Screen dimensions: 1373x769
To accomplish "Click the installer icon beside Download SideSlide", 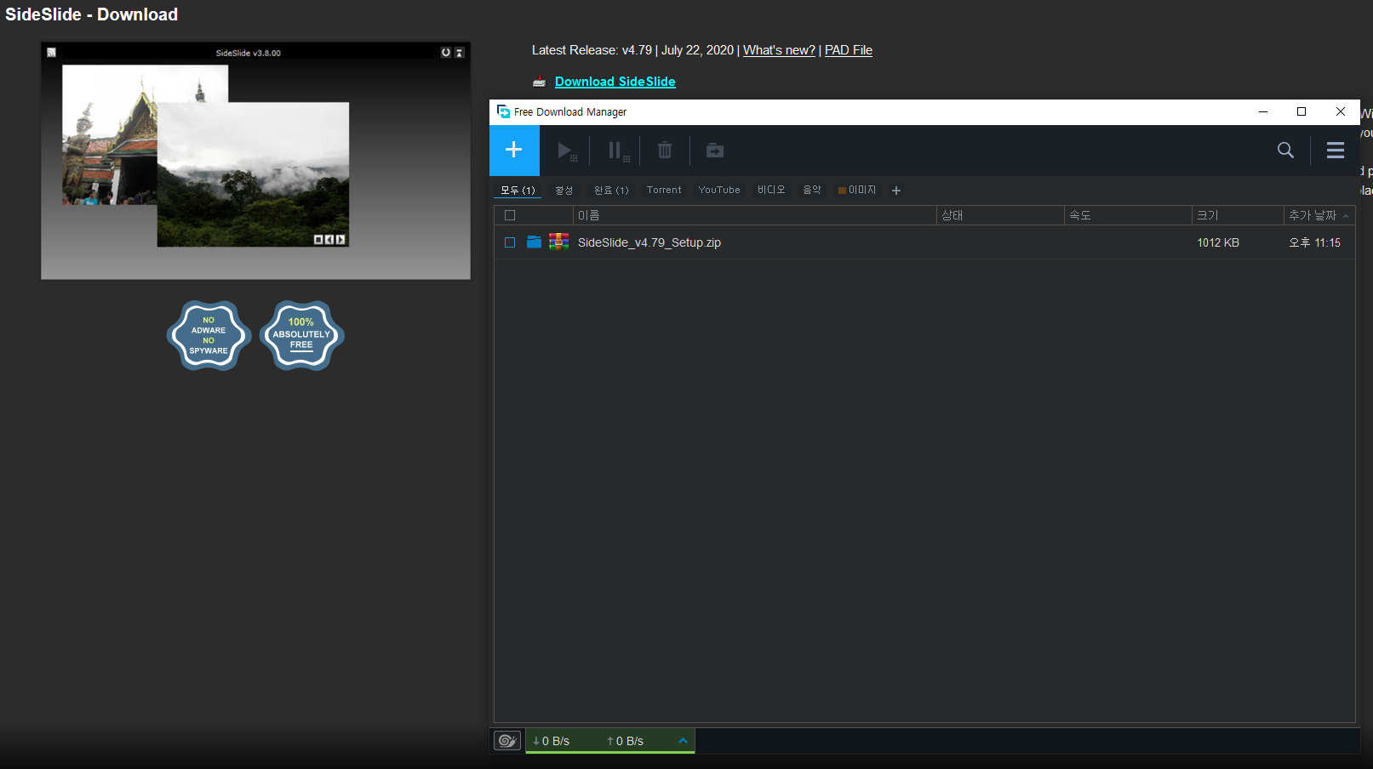I will tap(539, 82).
